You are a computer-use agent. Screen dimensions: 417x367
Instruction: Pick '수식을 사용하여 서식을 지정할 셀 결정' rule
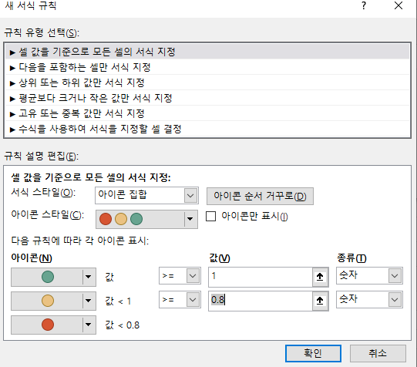click(207, 129)
